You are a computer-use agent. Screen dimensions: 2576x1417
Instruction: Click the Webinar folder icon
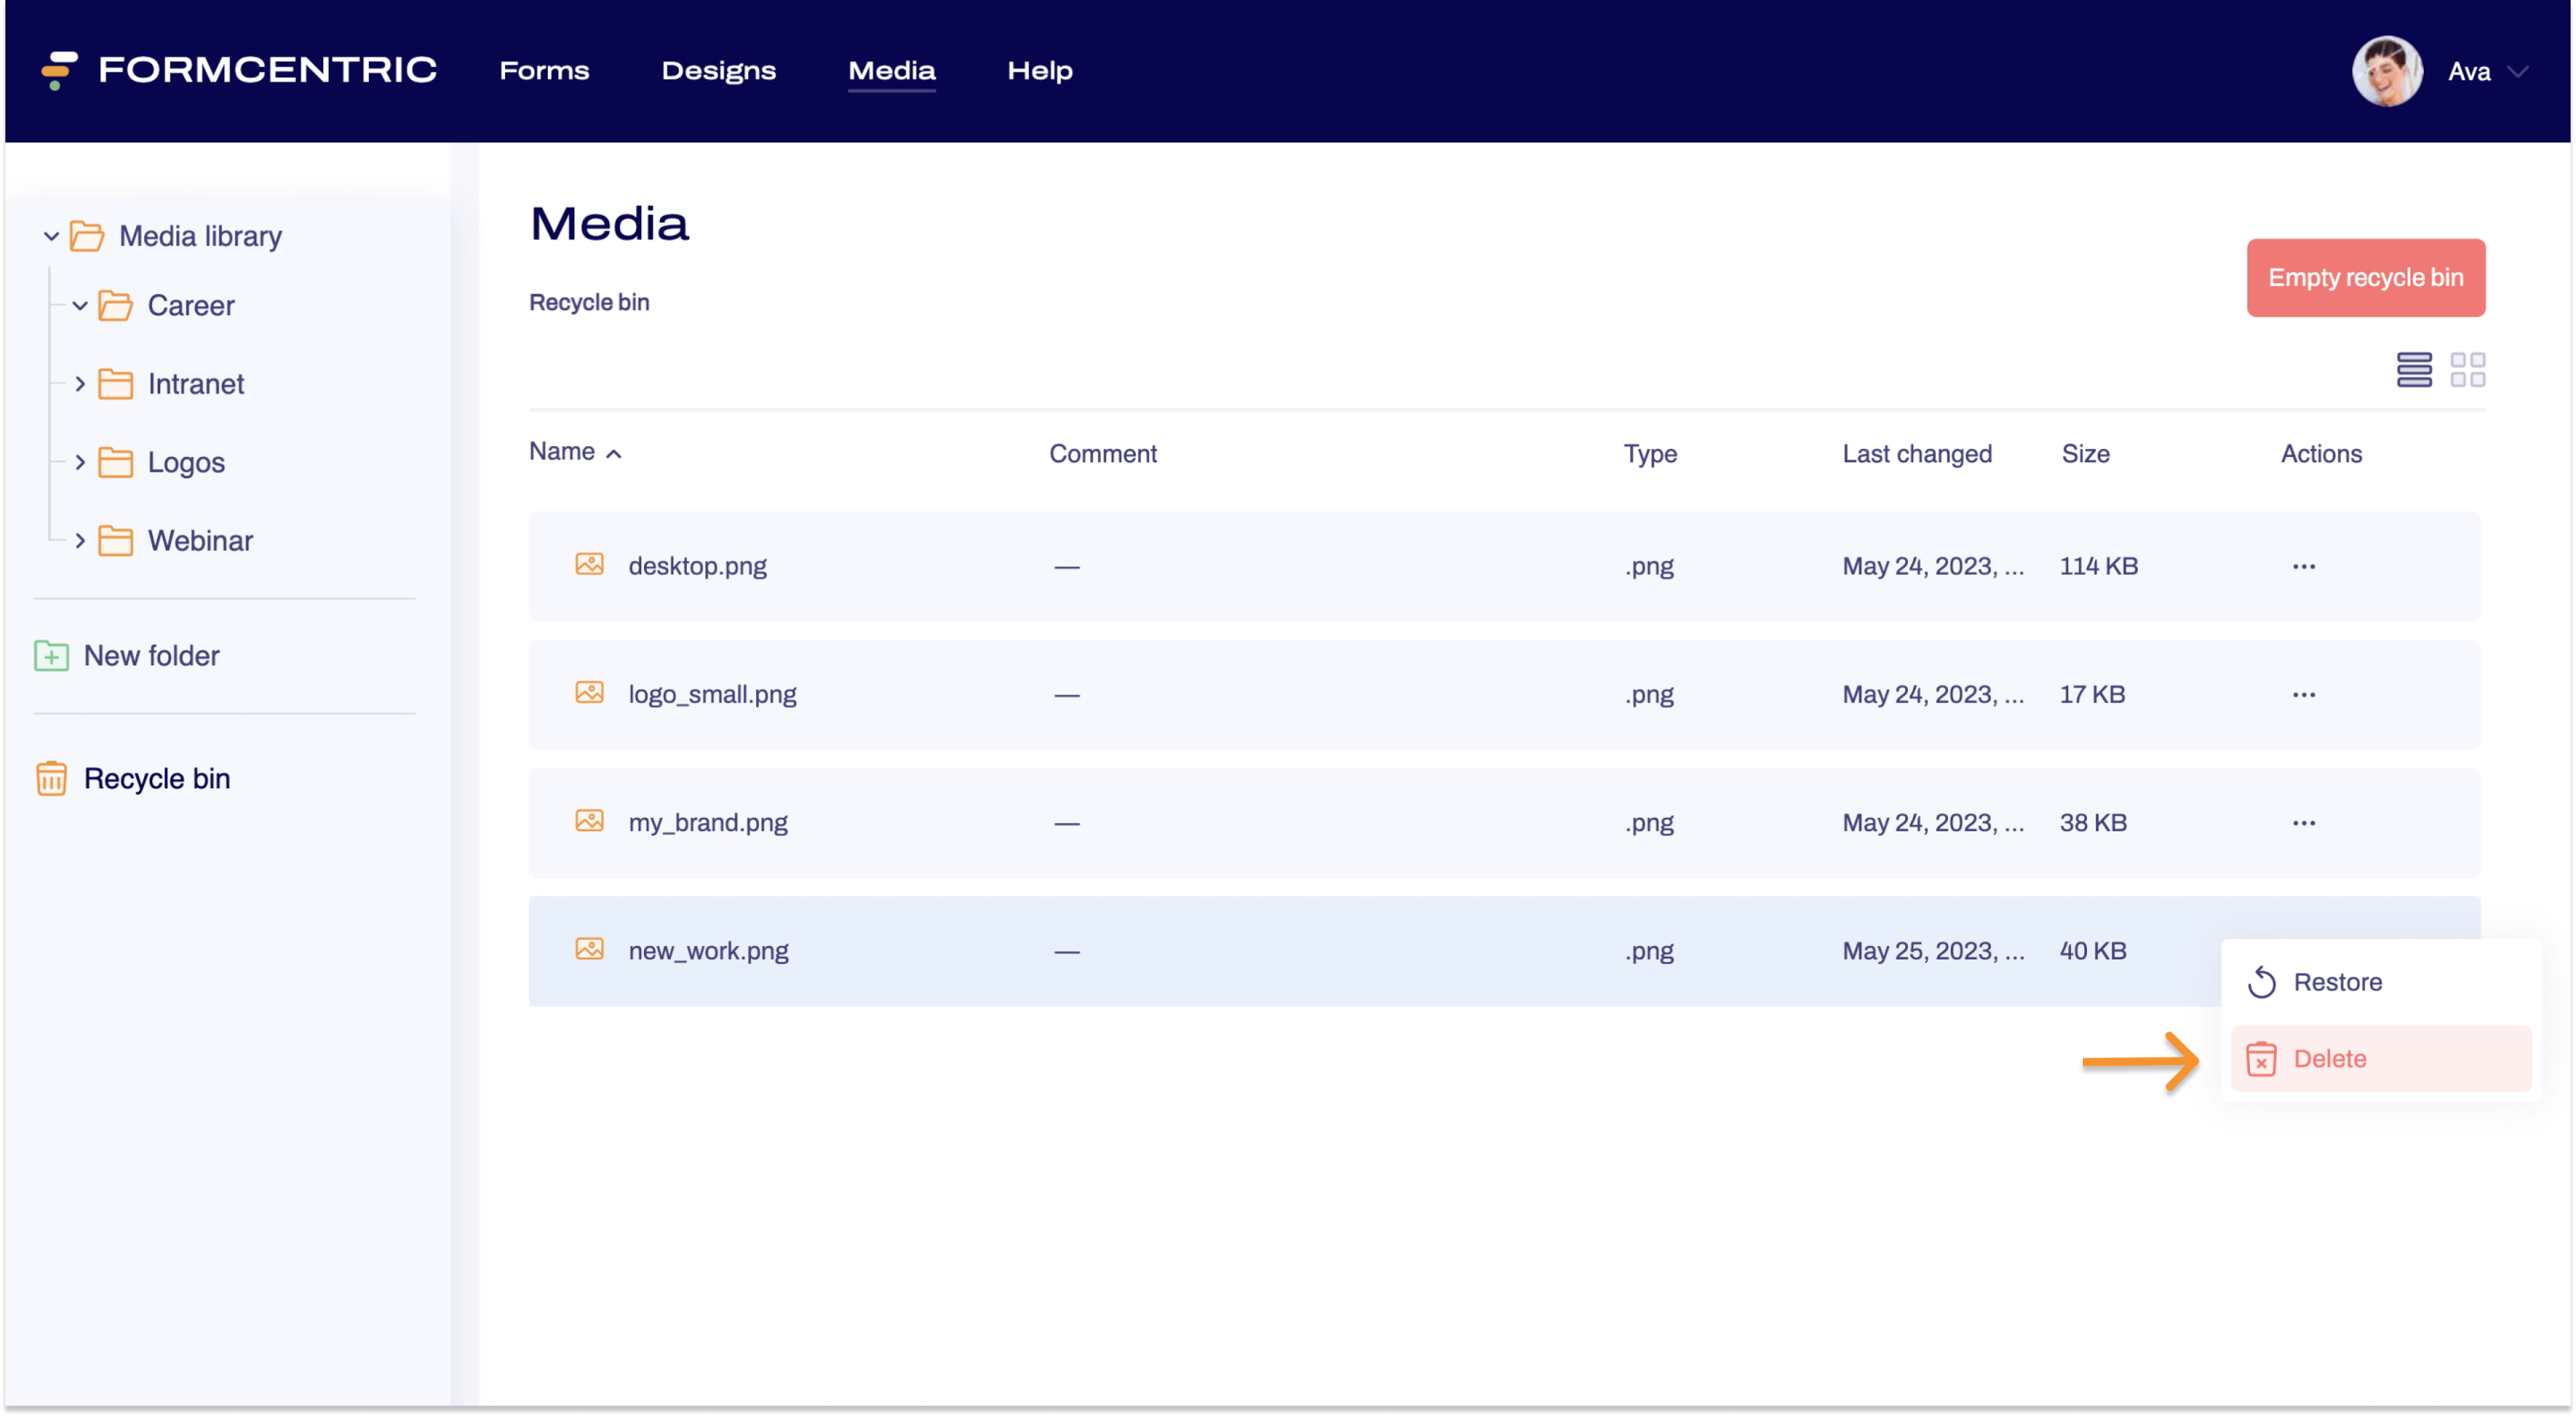click(x=116, y=541)
